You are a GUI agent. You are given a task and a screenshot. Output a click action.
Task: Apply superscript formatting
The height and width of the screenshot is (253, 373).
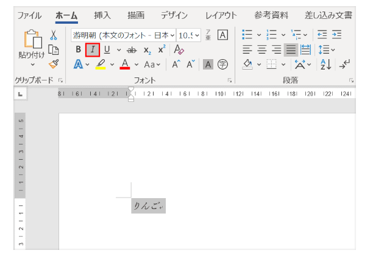click(x=162, y=49)
